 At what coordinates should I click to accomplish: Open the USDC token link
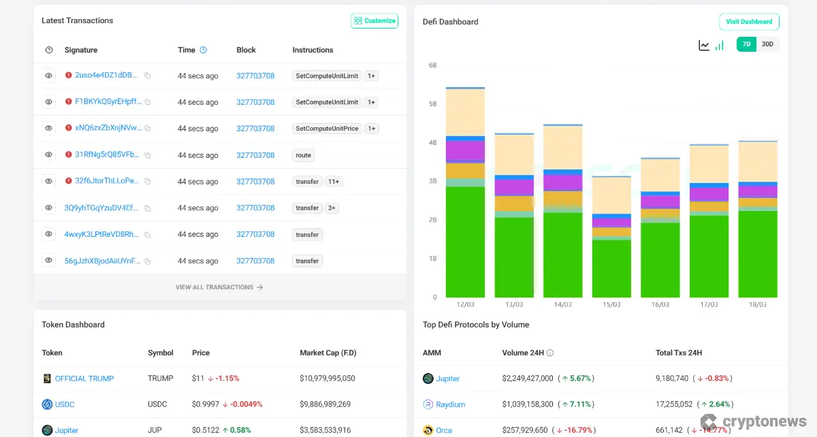65,404
